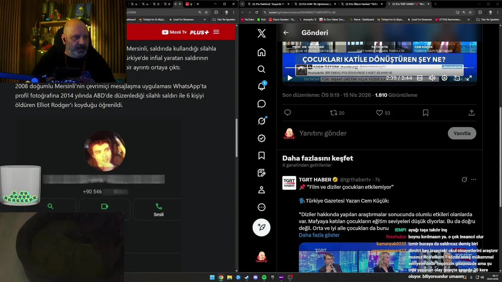Open Profile person icon in X sidebar
The image size is (502, 282).
tap(262, 190)
